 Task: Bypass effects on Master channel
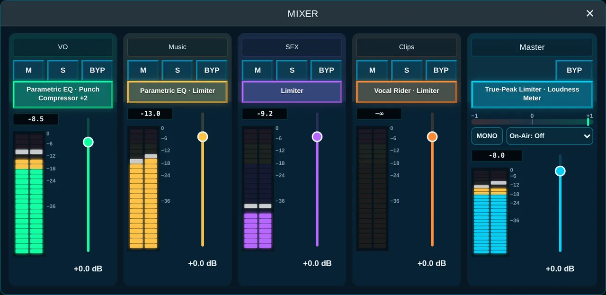574,70
